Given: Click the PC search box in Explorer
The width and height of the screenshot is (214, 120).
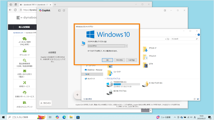Looking at the screenshot, I should 185,39.
